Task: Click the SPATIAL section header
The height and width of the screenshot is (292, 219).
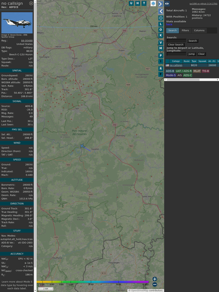Action: coord(17,71)
